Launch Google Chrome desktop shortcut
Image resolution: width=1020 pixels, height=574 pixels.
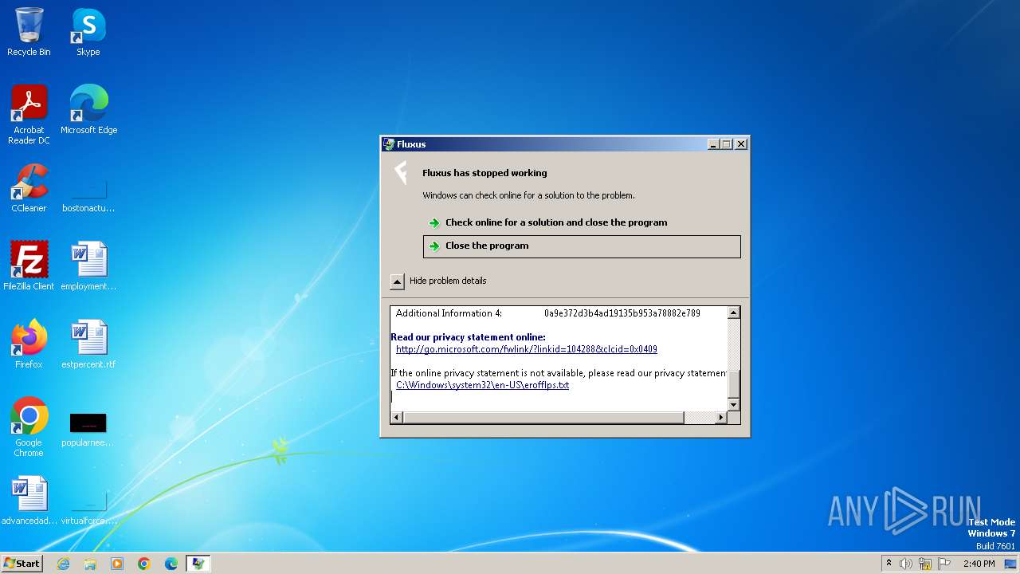pos(29,427)
